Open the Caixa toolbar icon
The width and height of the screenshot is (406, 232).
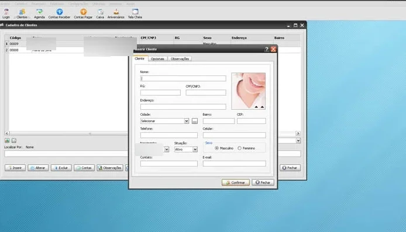[100, 13]
